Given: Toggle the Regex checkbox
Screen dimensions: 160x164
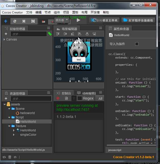Looking at the screenshot, I should tap(80, 98).
